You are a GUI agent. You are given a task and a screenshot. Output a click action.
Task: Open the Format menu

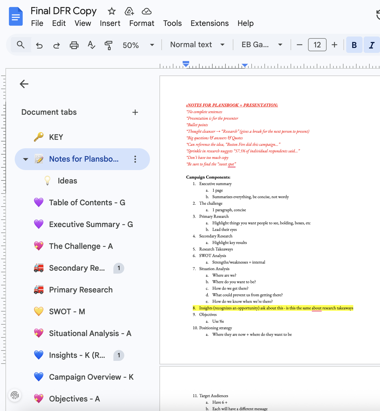pyautogui.click(x=142, y=23)
